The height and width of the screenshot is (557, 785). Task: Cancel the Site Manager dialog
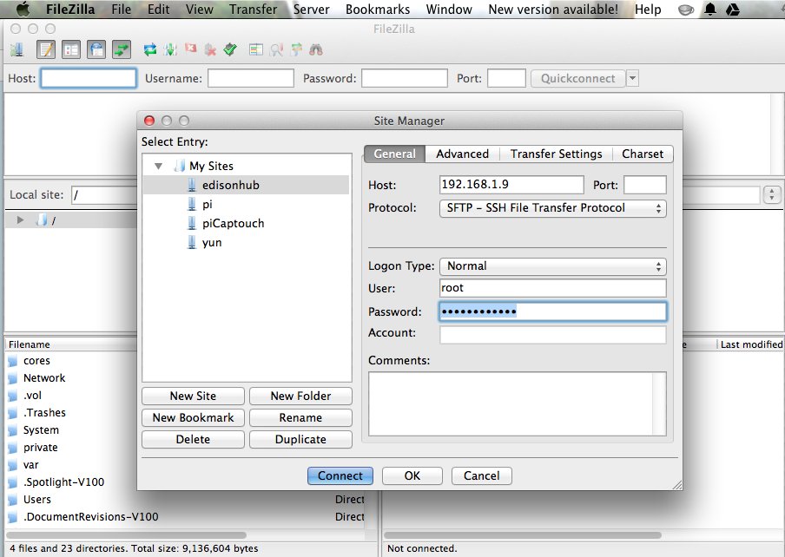[x=482, y=476]
